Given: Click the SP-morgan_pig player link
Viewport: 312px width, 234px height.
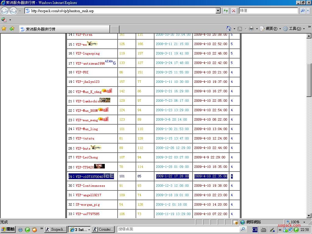Looking at the screenshot, I should pyautogui.click(x=88, y=205).
